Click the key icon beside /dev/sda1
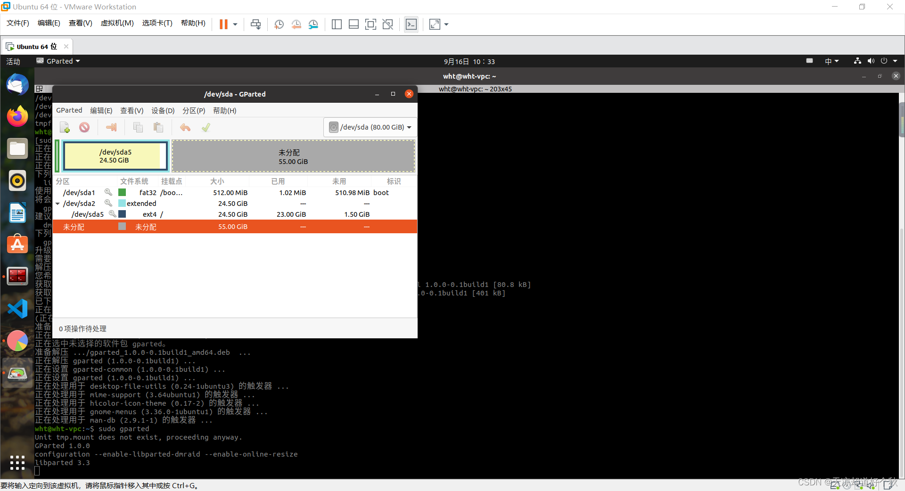 [x=108, y=192]
